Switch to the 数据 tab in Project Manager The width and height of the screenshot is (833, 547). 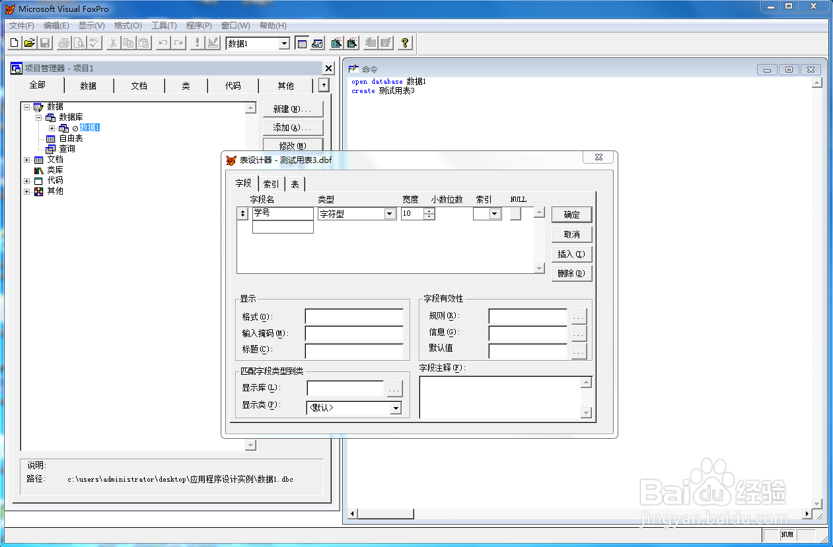coord(89,86)
